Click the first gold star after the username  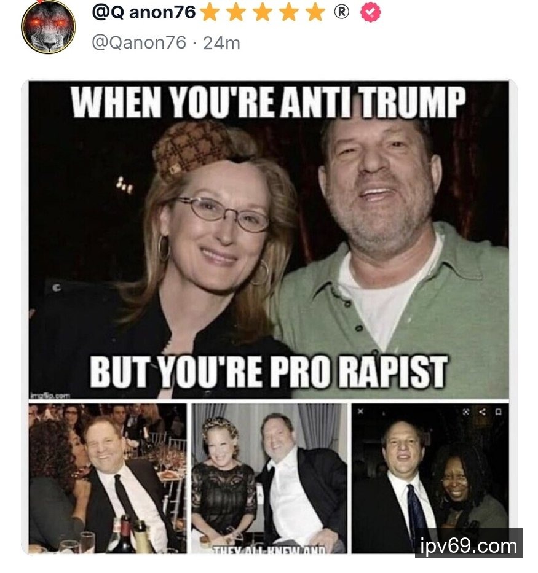click(x=210, y=12)
